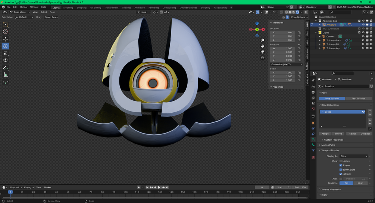
Task: Open the World properties tab icon
Action: pyautogui.click(x=313, y=109)
